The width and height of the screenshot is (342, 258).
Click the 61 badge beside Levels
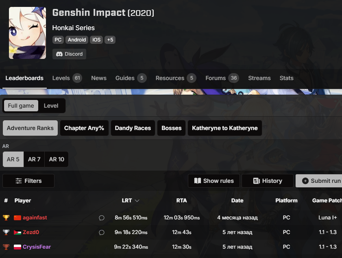tap(77, 78)
